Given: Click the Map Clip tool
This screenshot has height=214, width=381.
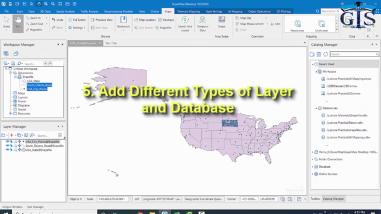Looking at the screenshot, I should click(243, 18).
